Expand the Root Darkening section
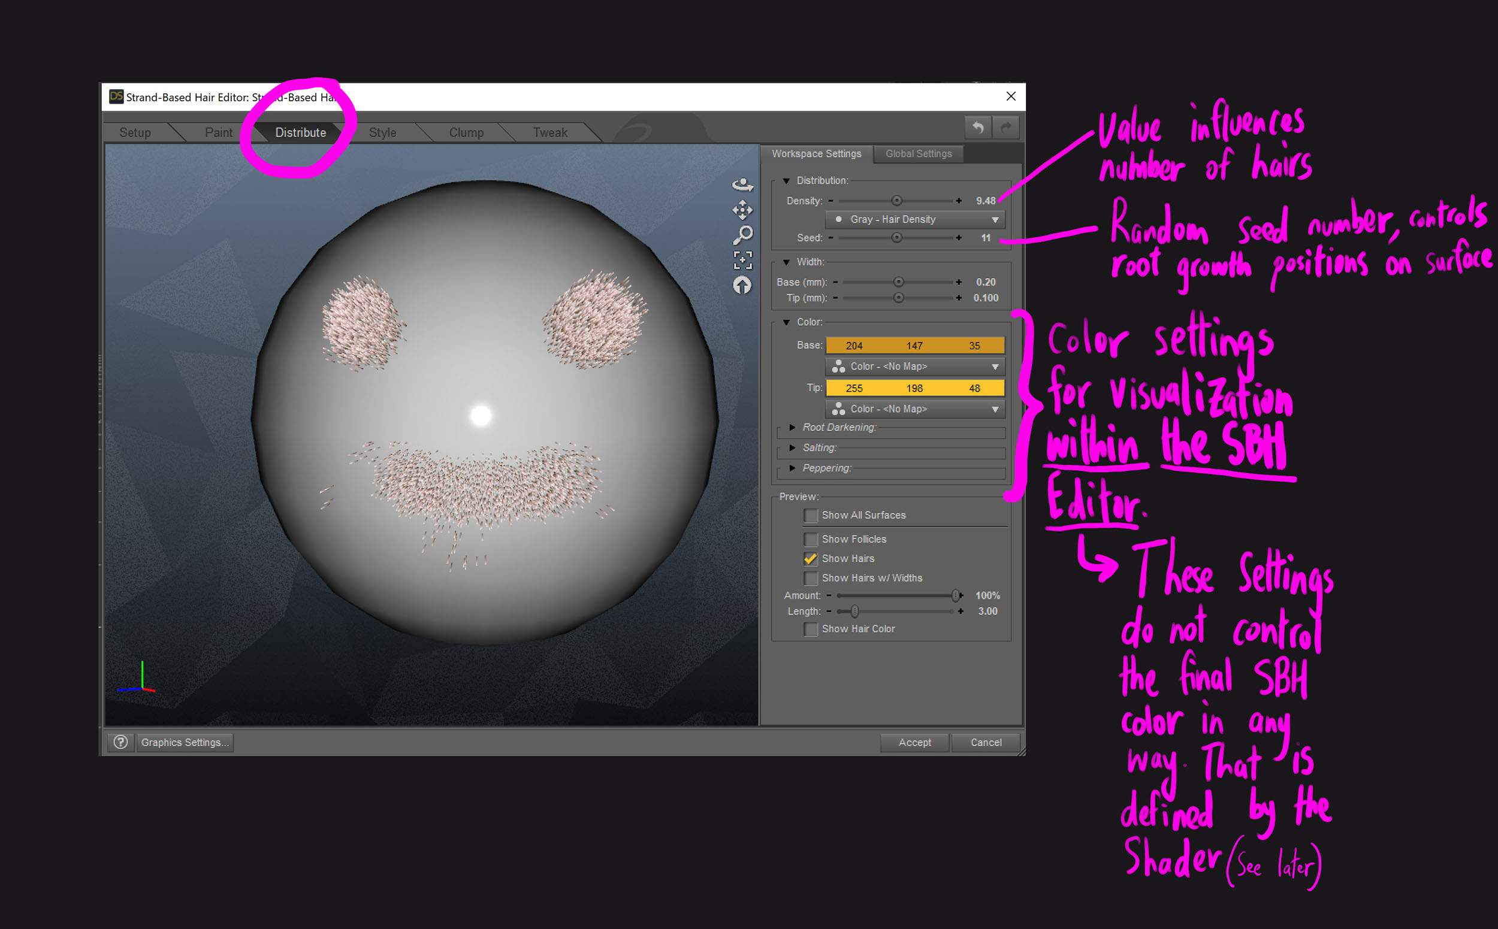This screenshot has width=1498, height=929. [792, 427]
